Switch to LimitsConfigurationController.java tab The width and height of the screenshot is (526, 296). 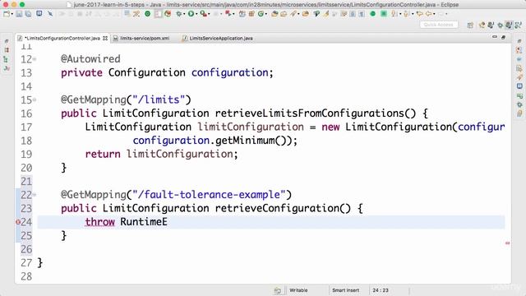[x=62, y=39]
